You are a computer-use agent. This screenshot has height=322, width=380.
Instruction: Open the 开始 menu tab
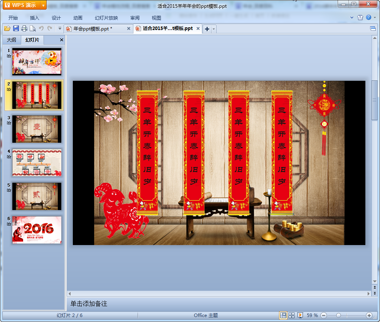tap(13, 18)
